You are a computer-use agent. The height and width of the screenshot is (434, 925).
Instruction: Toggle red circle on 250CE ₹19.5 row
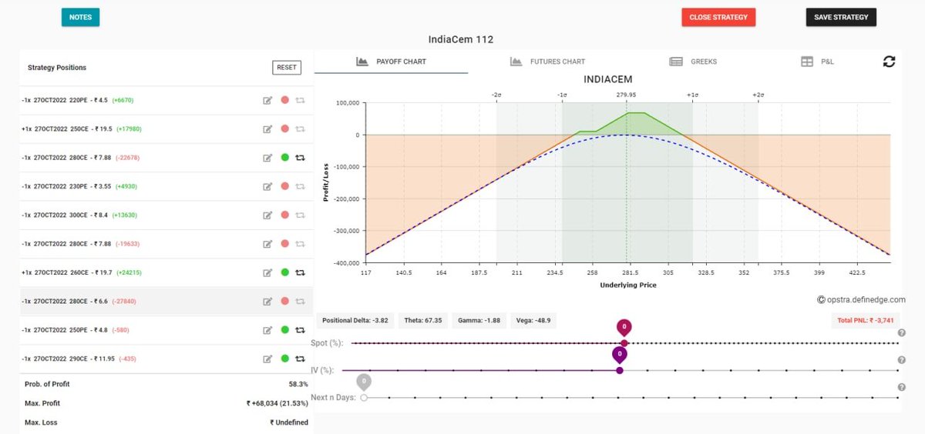(x=284, y=129)
